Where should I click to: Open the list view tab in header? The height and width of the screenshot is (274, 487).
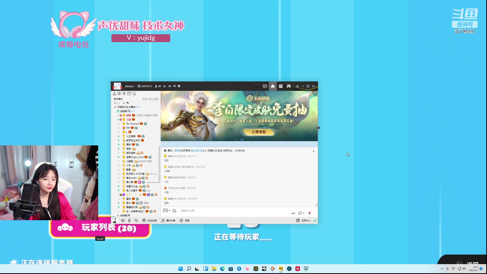point(281,86)
